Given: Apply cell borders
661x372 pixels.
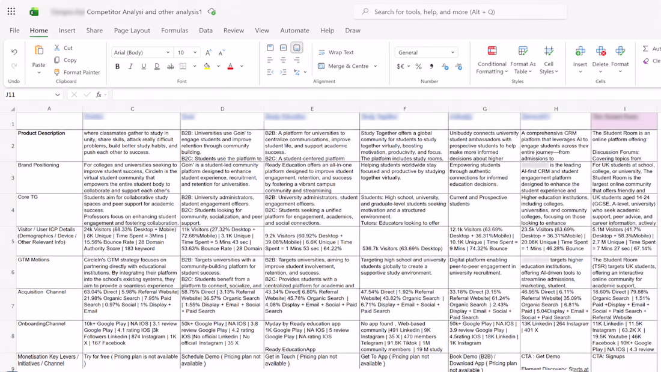Looking at the screenshot, I should tap(183, 66).
